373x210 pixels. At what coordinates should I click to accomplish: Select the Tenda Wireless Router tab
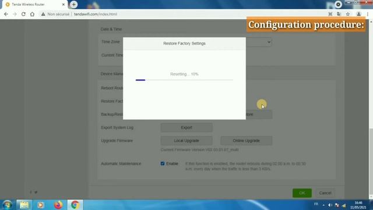34,5
